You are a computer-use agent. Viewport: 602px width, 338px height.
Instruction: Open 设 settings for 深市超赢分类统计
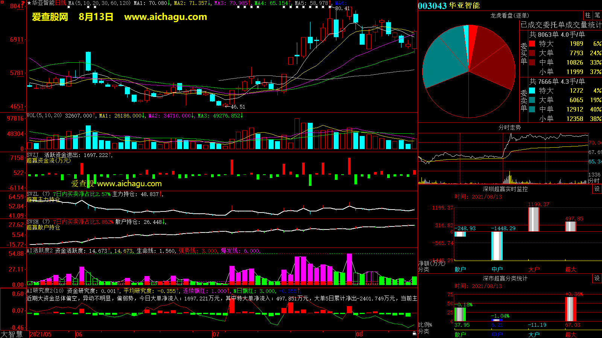597,278
